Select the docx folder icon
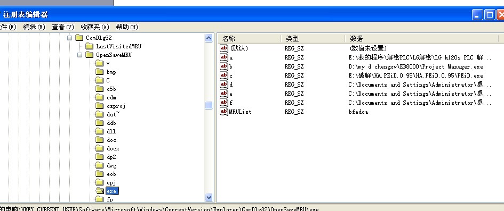 point(100,149)
